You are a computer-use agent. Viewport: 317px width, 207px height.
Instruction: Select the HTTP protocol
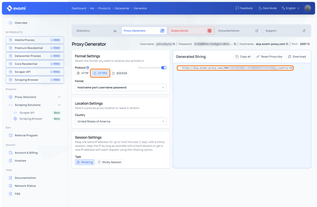coord(83,73)
